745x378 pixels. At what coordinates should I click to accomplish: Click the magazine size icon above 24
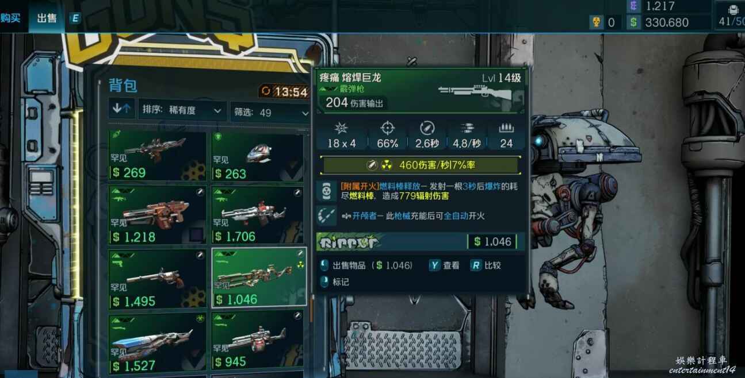[506, 128]
